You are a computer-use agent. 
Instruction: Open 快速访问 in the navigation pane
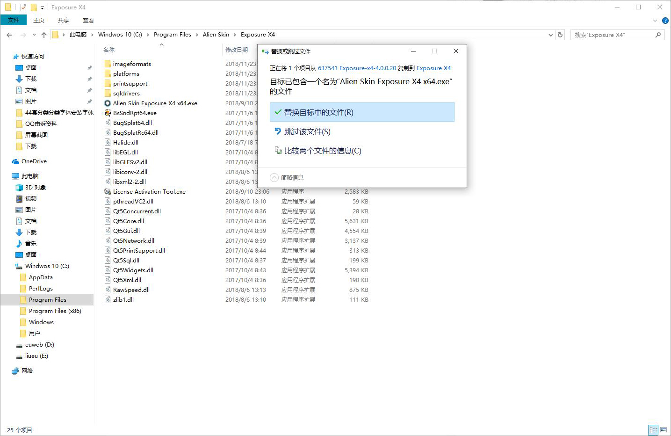(32, 57)
